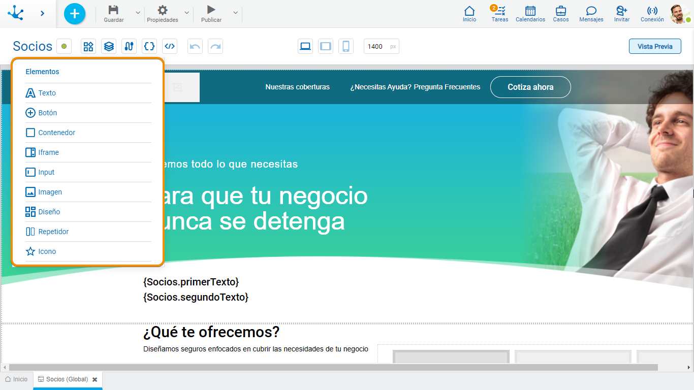Switch to tablet view
Viewport: 694px width, 390px height.
click(x=326, y=46)
